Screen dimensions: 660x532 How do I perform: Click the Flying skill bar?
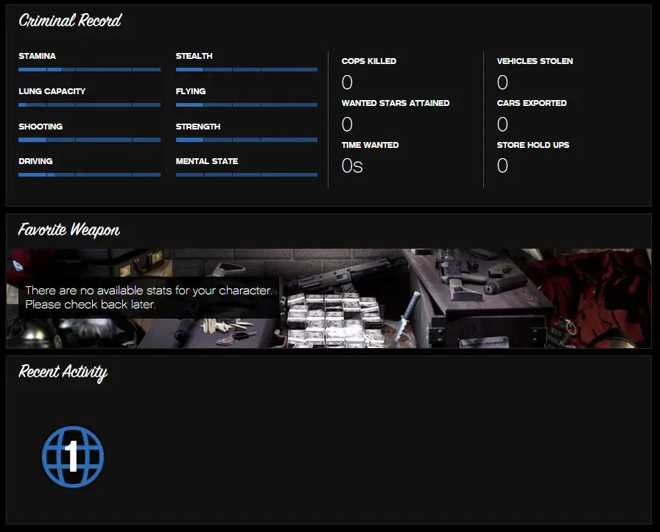coord(246,104)
